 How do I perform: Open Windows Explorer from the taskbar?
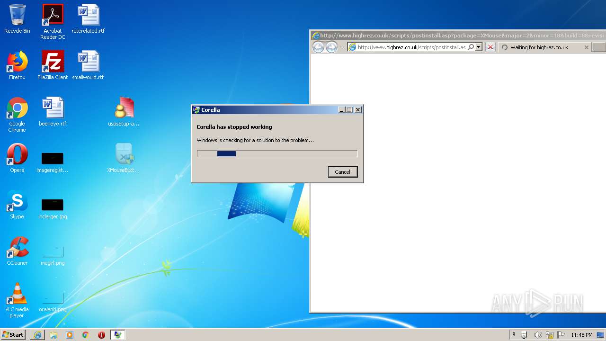pos(53,335)
